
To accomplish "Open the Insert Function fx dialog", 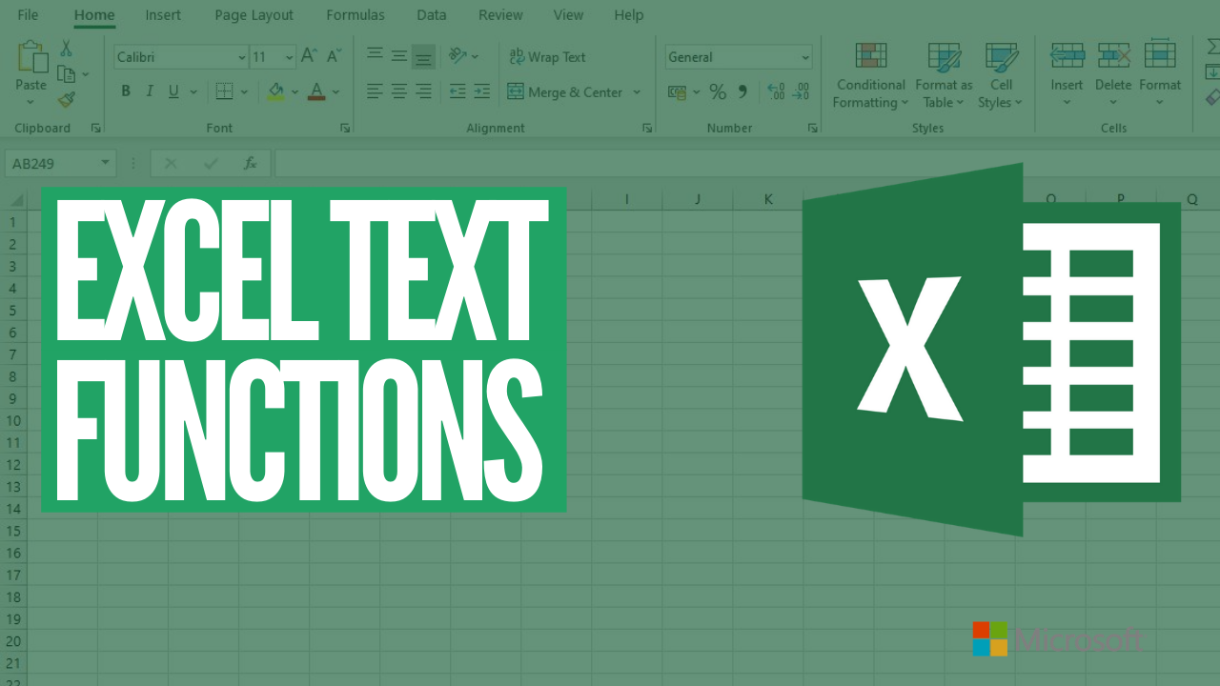I will coord(250,164).
